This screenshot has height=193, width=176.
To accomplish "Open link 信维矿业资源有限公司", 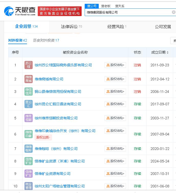I will pos(53,174).
